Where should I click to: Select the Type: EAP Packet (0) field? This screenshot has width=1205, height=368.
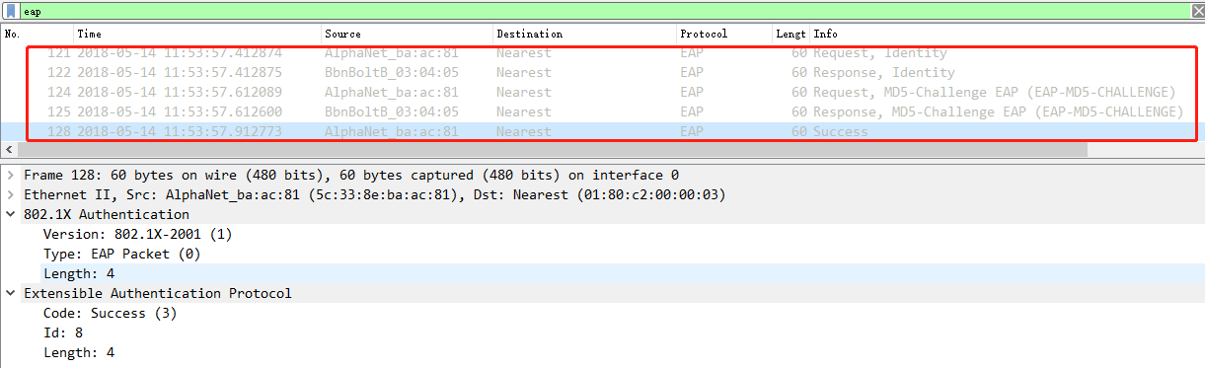click(x=121, y=254)
